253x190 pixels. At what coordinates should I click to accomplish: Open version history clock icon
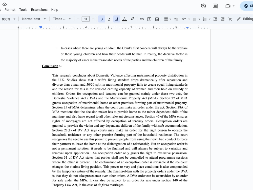point(203,6)
